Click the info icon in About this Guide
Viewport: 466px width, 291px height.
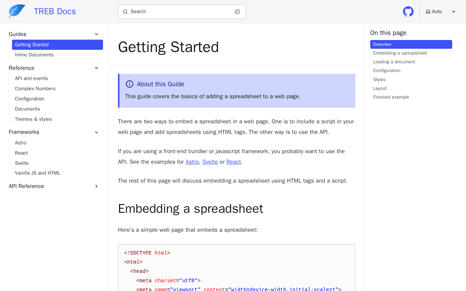click(130, 84)
